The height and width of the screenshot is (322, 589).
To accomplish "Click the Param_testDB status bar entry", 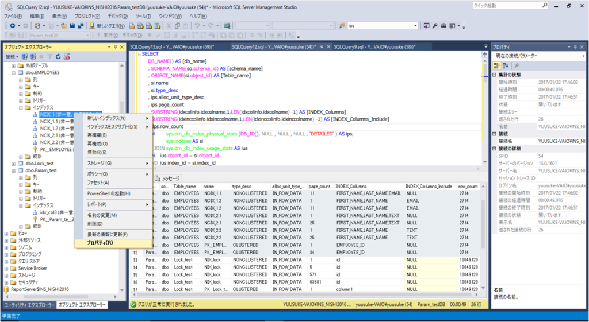I will [430, 305].
